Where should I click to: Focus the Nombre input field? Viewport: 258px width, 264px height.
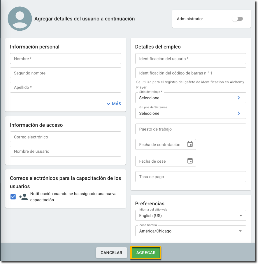[66, 59]
